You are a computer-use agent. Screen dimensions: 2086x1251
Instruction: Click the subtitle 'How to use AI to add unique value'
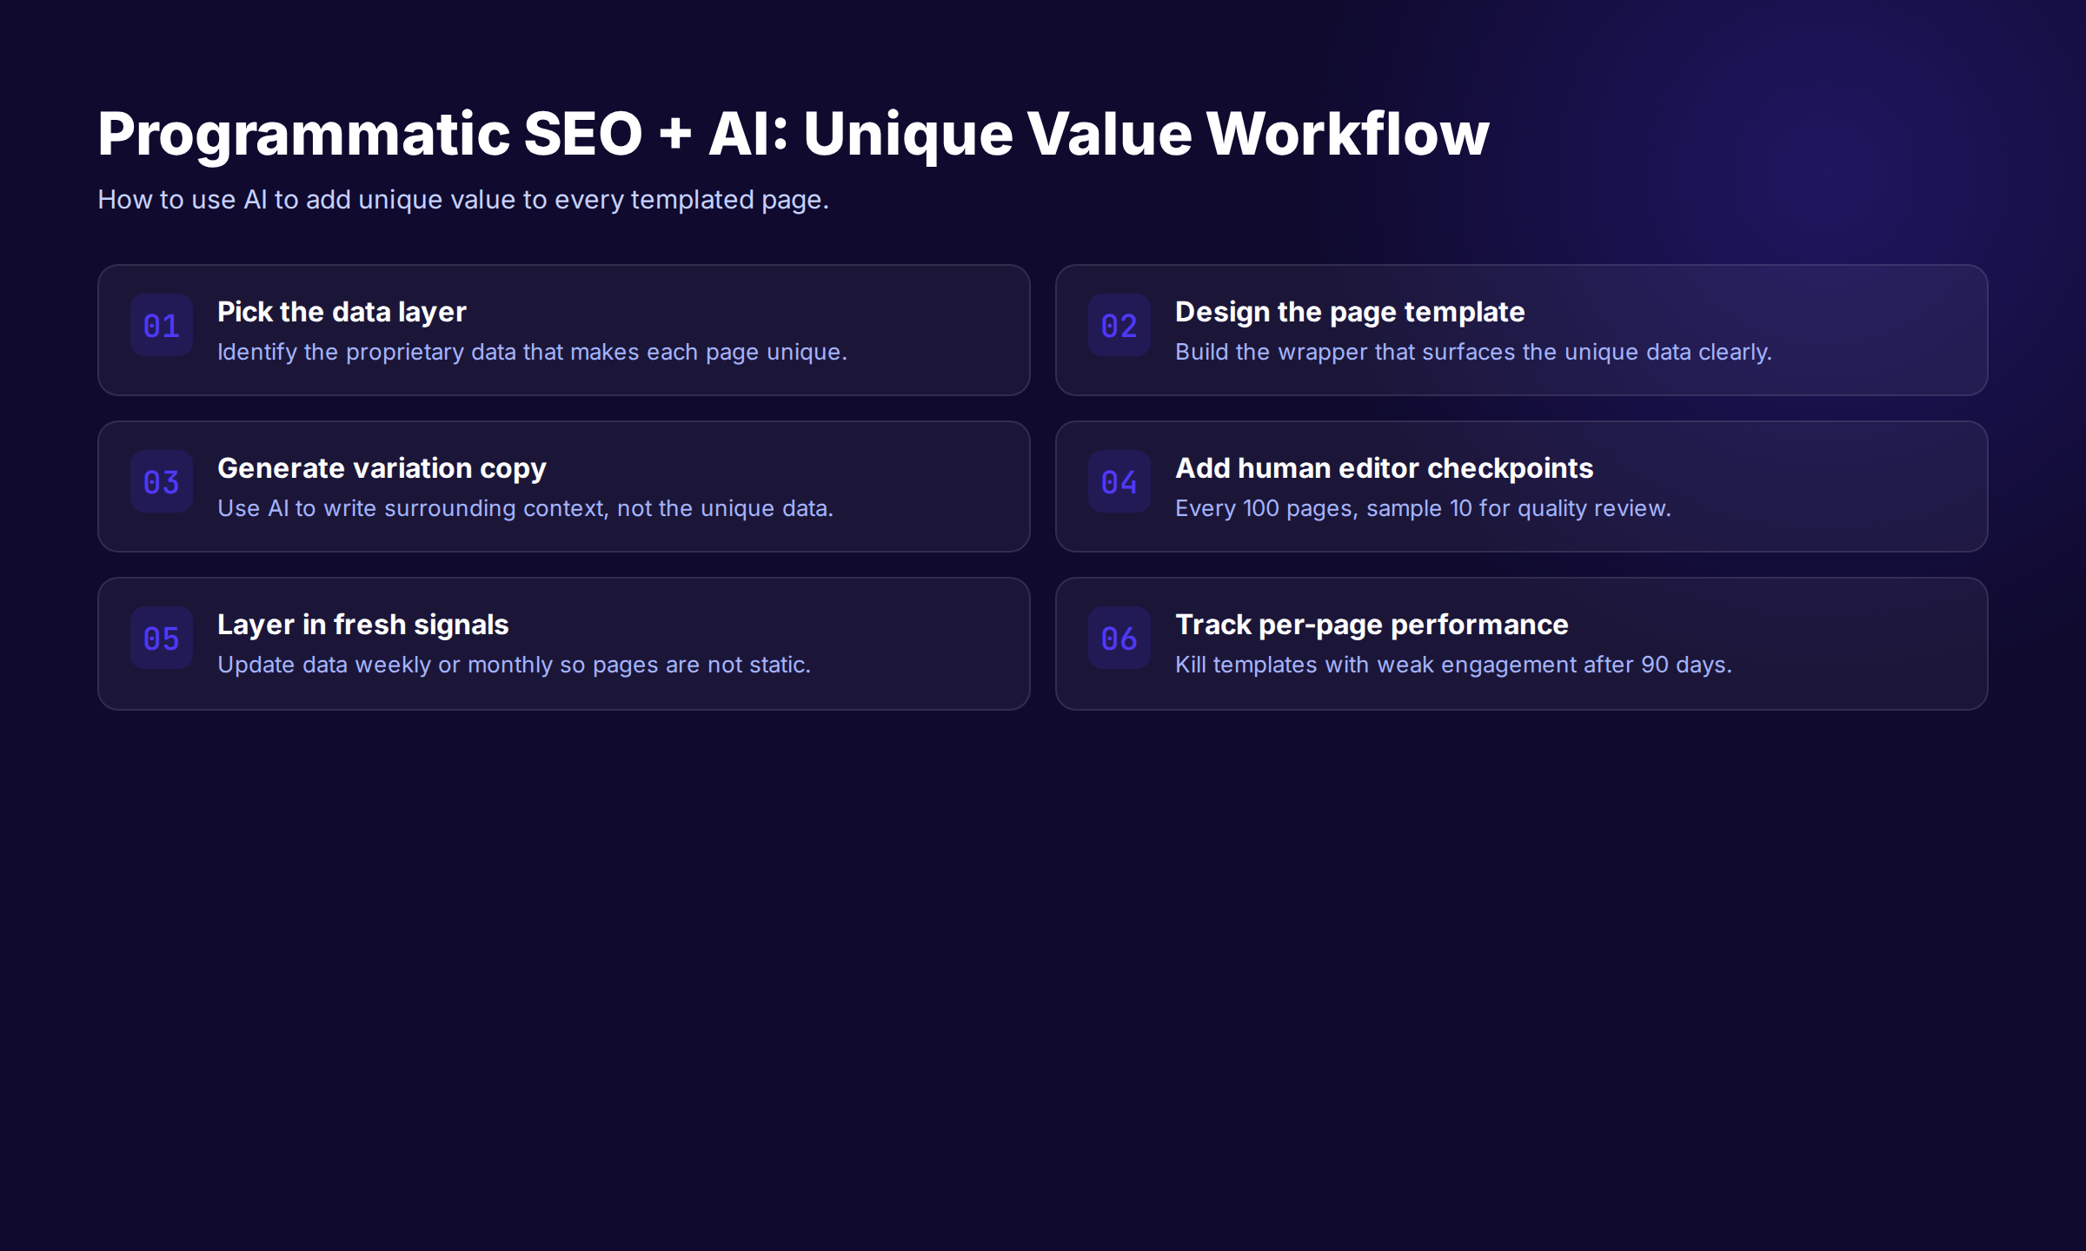tap(463, 200)
